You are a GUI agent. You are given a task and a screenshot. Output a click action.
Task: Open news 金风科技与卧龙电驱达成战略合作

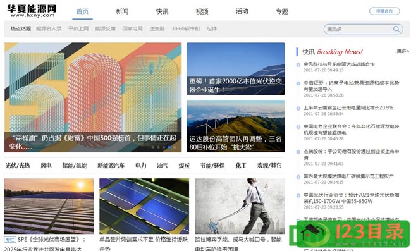339,64
